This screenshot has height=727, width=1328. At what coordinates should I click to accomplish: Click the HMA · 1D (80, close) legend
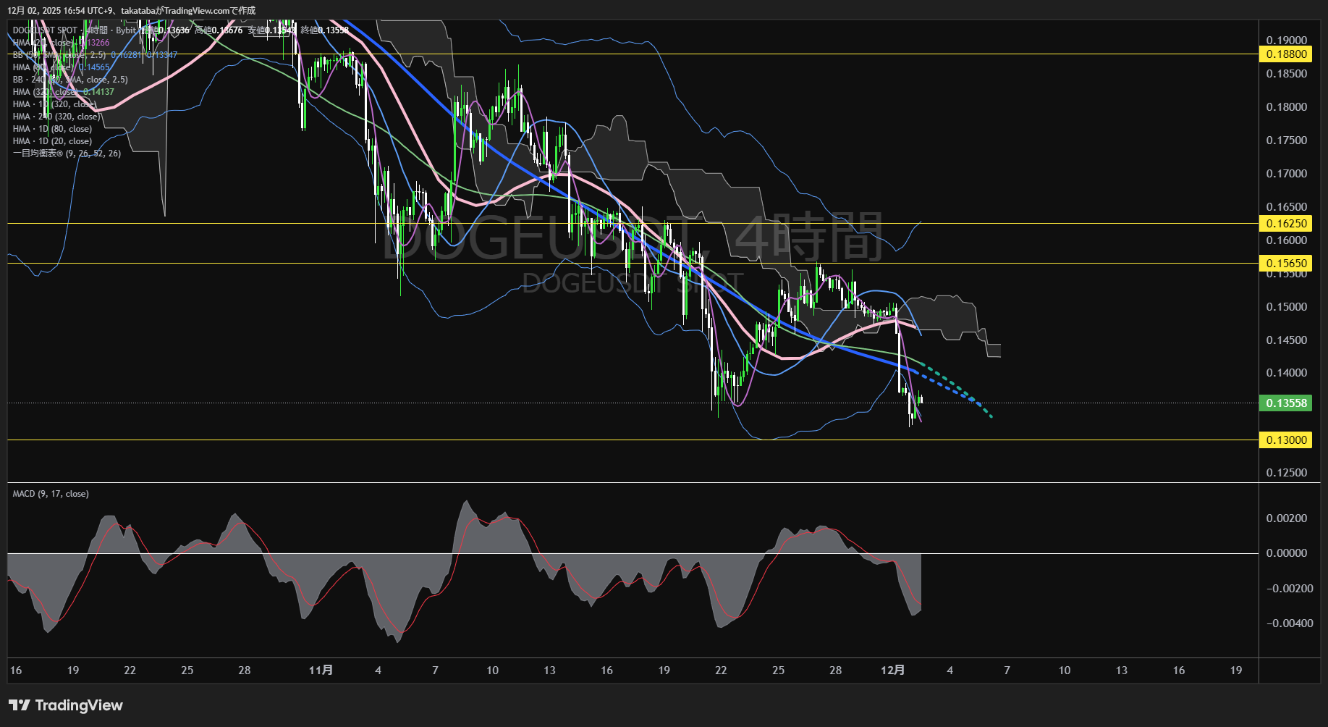(52, 129)
